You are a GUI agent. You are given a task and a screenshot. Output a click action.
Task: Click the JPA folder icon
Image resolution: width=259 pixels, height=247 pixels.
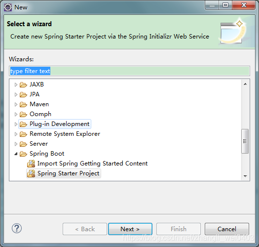point(23,95)
